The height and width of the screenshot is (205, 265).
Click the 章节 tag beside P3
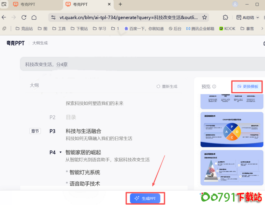click(35, 131)
